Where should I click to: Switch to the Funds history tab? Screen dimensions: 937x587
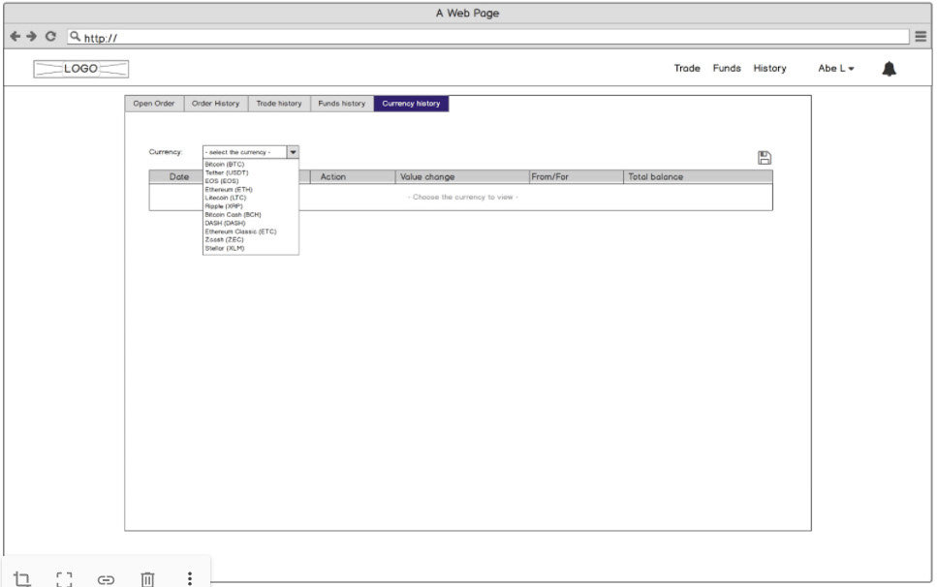tap(342, 104)
